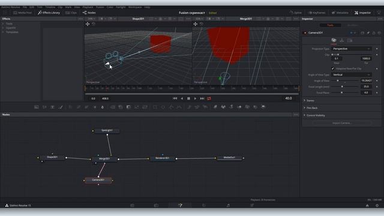The height and width of the screenshot is (216, 384).
Task: Open the Workspace menu
Action: click(135, 7)
